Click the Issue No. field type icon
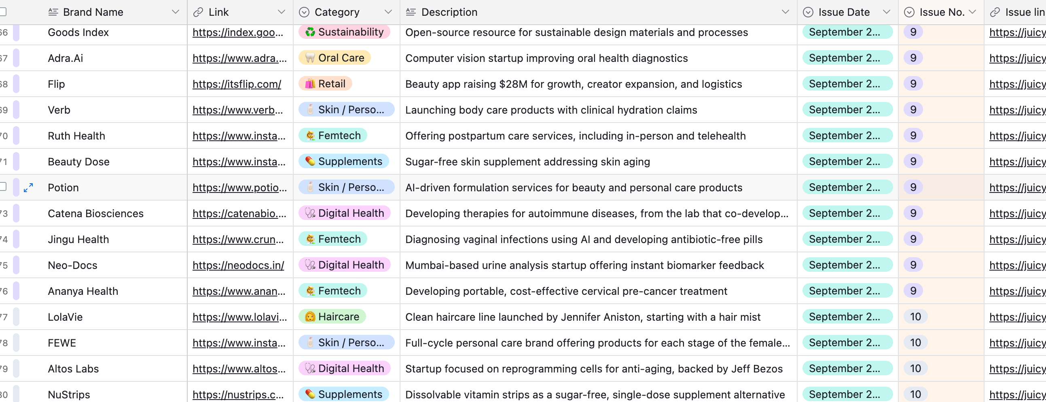 point(909,12)
